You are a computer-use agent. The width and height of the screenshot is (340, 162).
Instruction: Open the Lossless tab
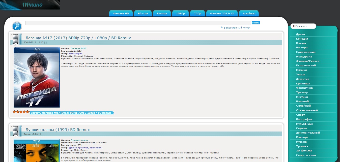tap(249, 14)
